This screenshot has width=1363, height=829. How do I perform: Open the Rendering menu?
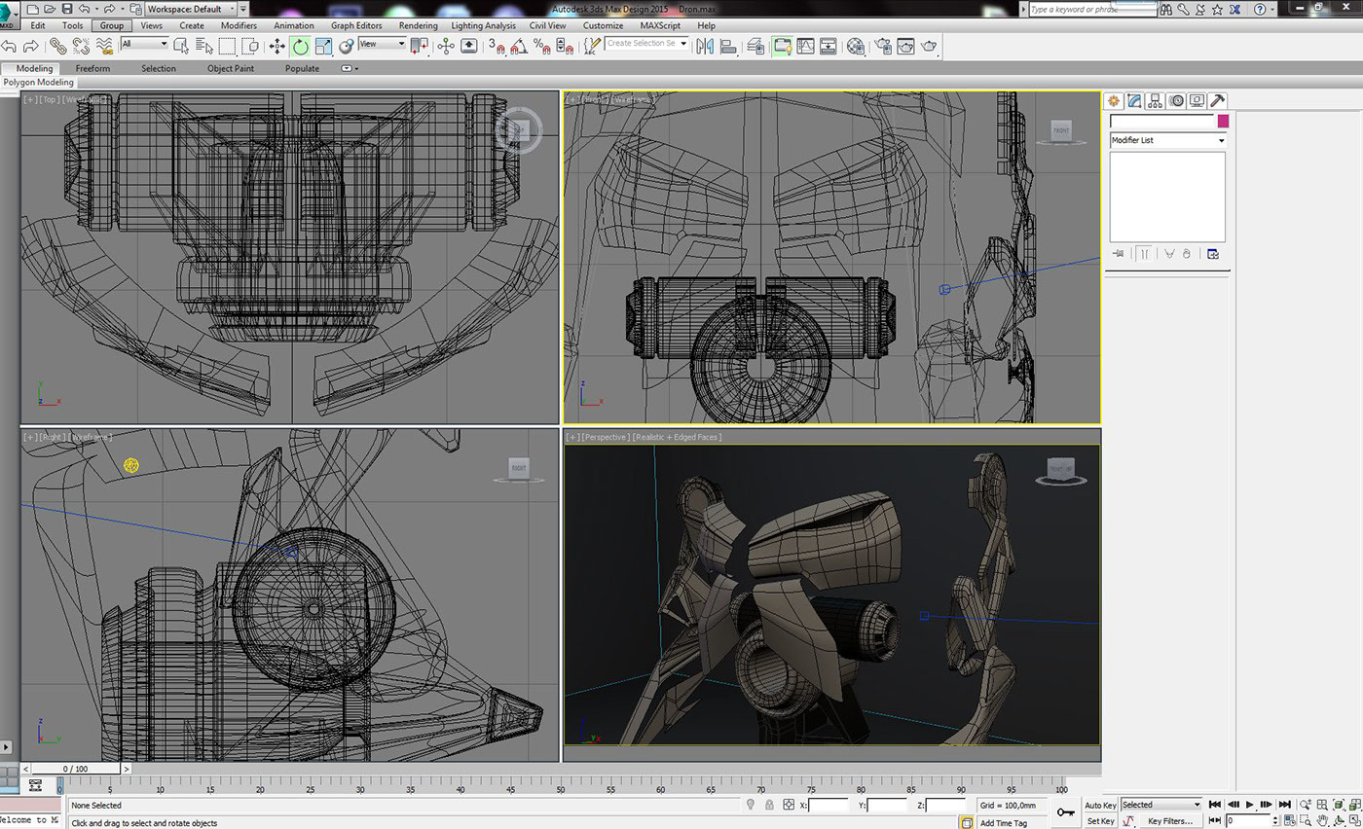tap(418, 25)
